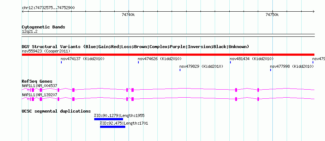
Task: Select the nsv474137 (Kidd2010) blue marker
Action: [61, 62]
